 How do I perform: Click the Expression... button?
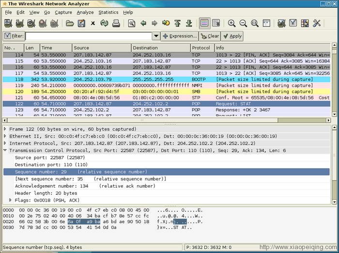click(x=180, y=36)
